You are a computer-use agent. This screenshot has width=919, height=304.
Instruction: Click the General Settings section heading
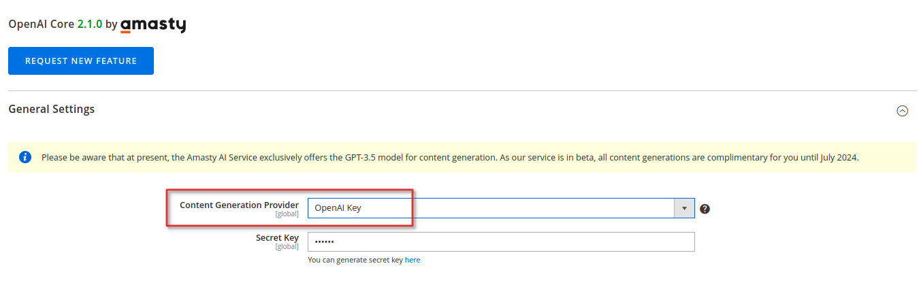click(x=52, y=109)
